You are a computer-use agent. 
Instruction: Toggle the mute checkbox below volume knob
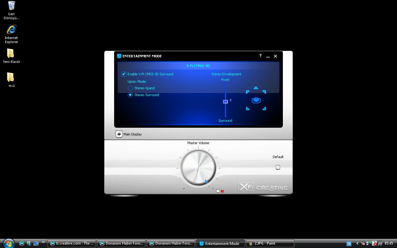218,191
